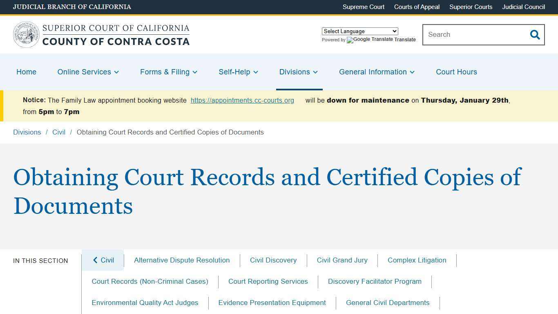558x314 pixels.
Task: Click the back chevron next to Civil
Action: click(x=95, y=260)
